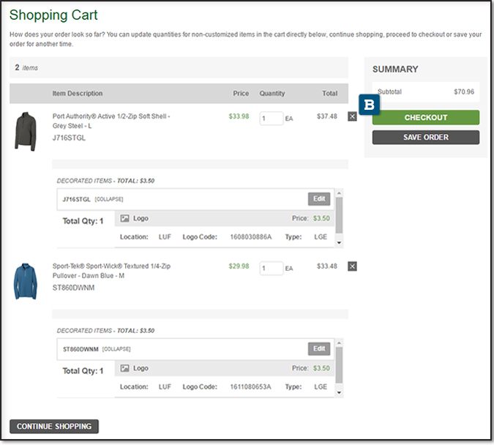Click the Logo image icon for J716STGL
This screenshot has width=494, height=445.
point(125,218)
